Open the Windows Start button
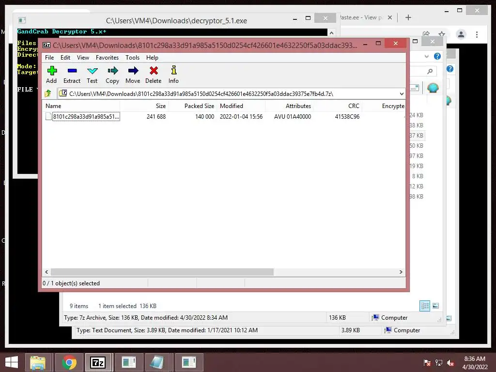 point(12,362)
